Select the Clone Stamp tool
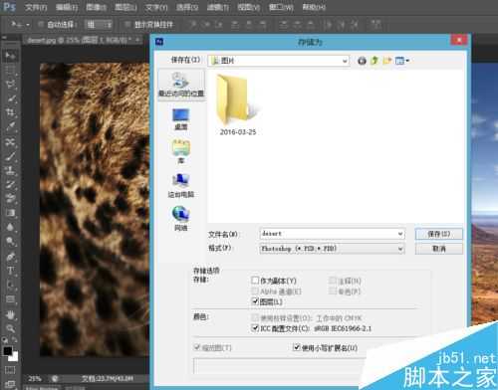 click(x=10, y=171)
